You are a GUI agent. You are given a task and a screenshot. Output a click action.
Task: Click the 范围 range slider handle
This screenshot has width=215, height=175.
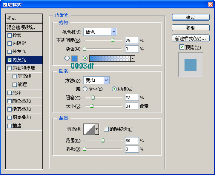coord(103,140)
